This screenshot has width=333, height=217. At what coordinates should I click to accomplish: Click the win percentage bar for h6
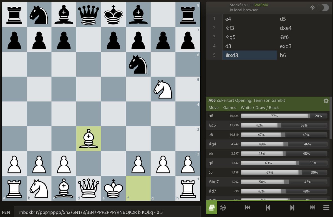coord(275,116)
